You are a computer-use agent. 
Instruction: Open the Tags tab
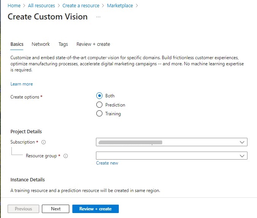tap(63, 44)
